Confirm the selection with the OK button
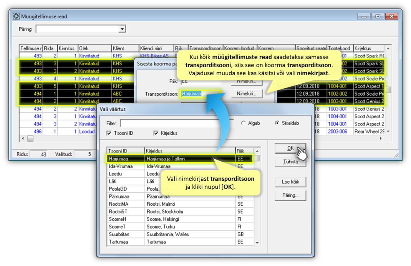Viewport: 411px width, 266px height. tap(290, 149)
